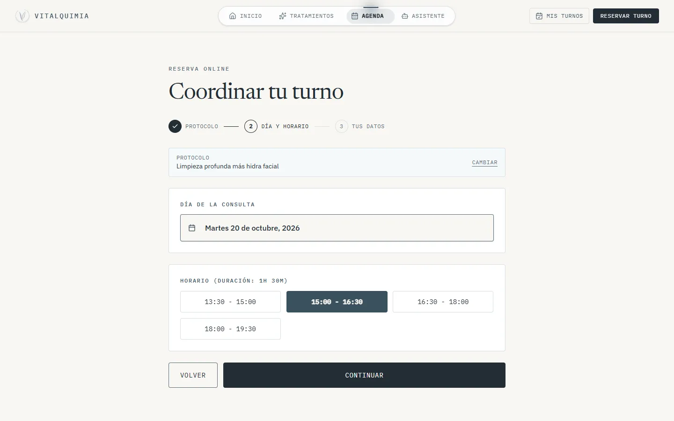
Task: Click the Cambiar protocol link
Action: click(x=484, y=162)
